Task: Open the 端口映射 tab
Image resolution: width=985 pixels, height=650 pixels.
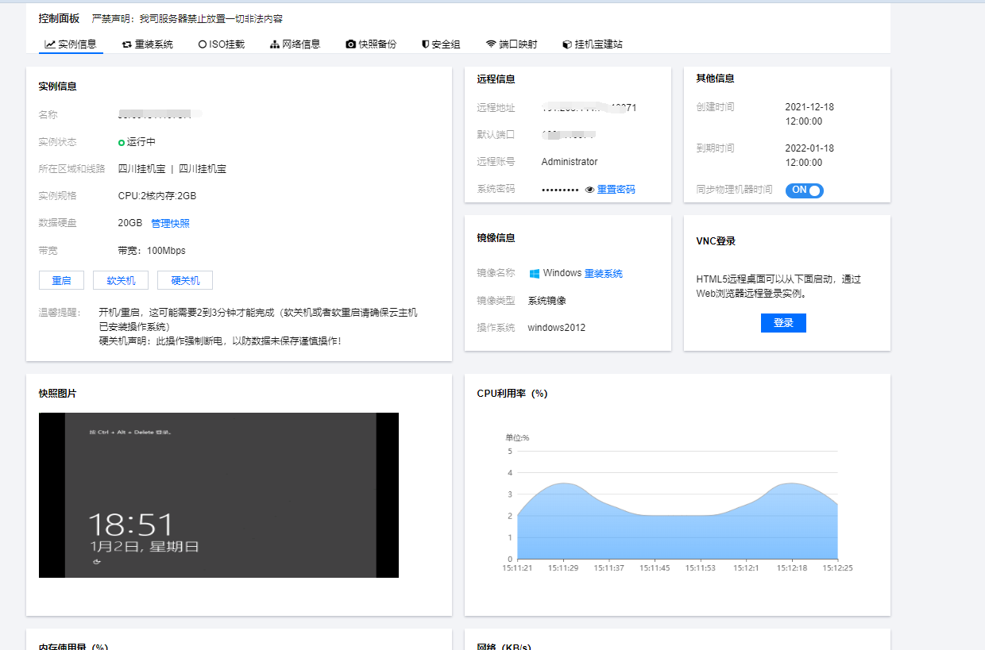Action: pyautogui.click(x=518, y=44)
